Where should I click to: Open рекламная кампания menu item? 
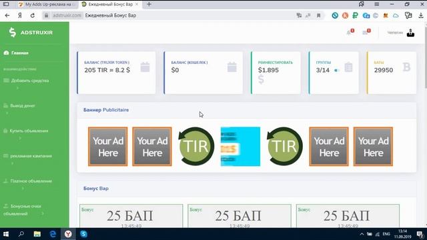click(27, 156)
